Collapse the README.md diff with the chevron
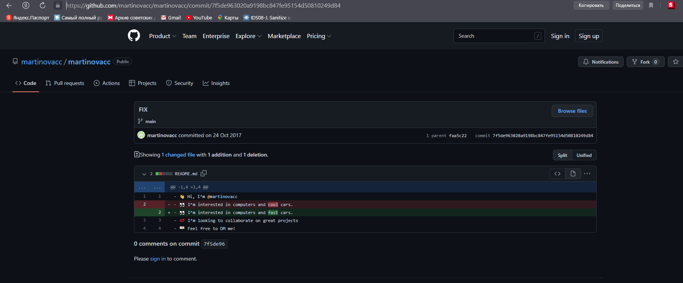Image resolution: width=683 pixels, height=283 pixels. (x=144, y=174)
